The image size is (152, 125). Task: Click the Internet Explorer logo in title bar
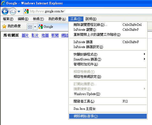point(3,3)
